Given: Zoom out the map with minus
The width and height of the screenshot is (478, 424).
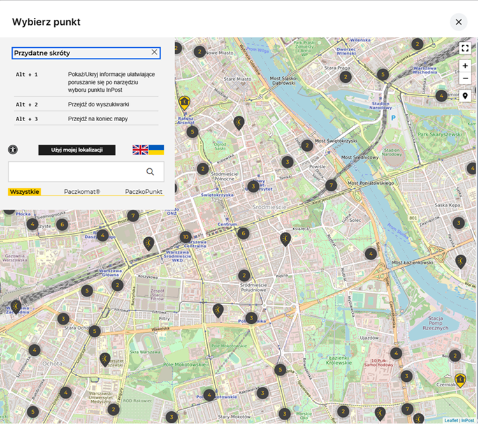Looking at the screenshot, I should pyautogui.click(x=465, y=78).
